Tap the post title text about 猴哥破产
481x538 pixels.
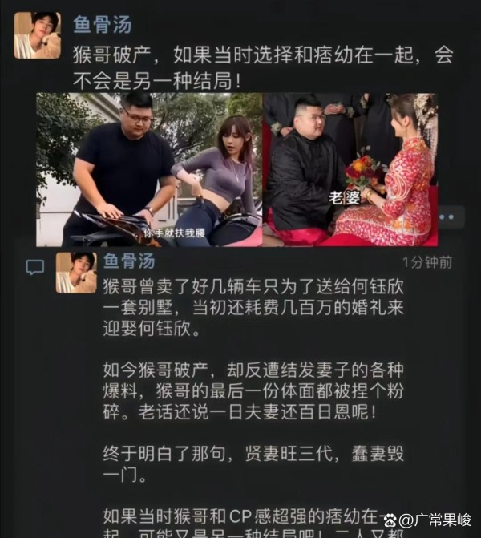[263, 68]
